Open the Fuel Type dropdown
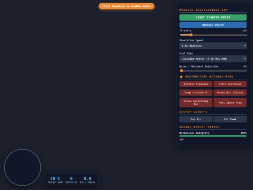The image size is (253, 190). (x=213, y=59)
